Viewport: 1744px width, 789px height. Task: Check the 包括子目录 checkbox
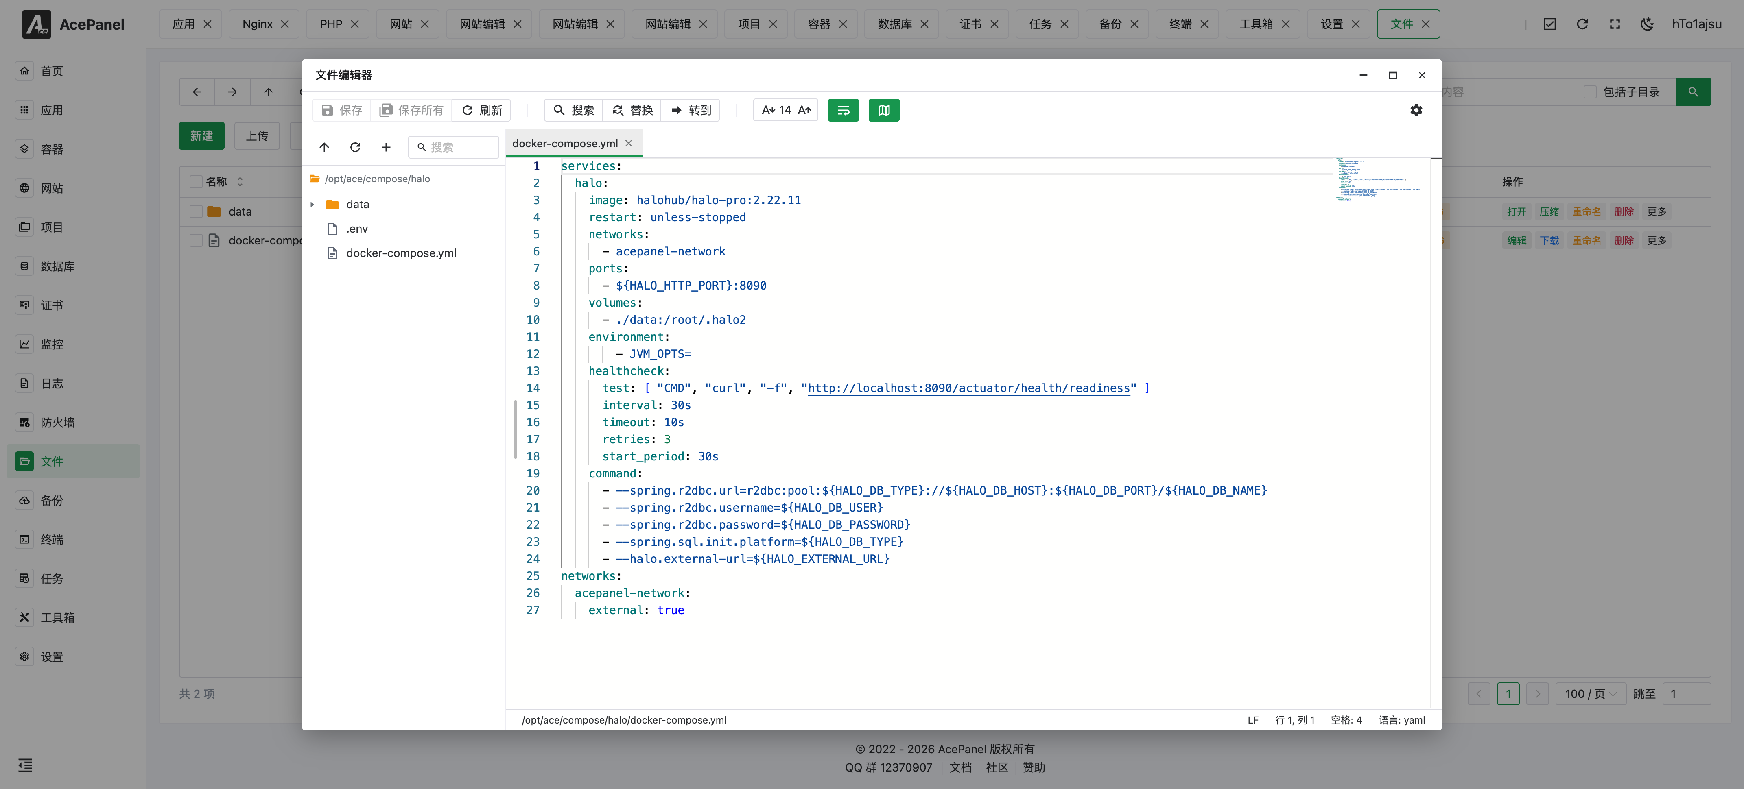click(x=1590, y=92)
